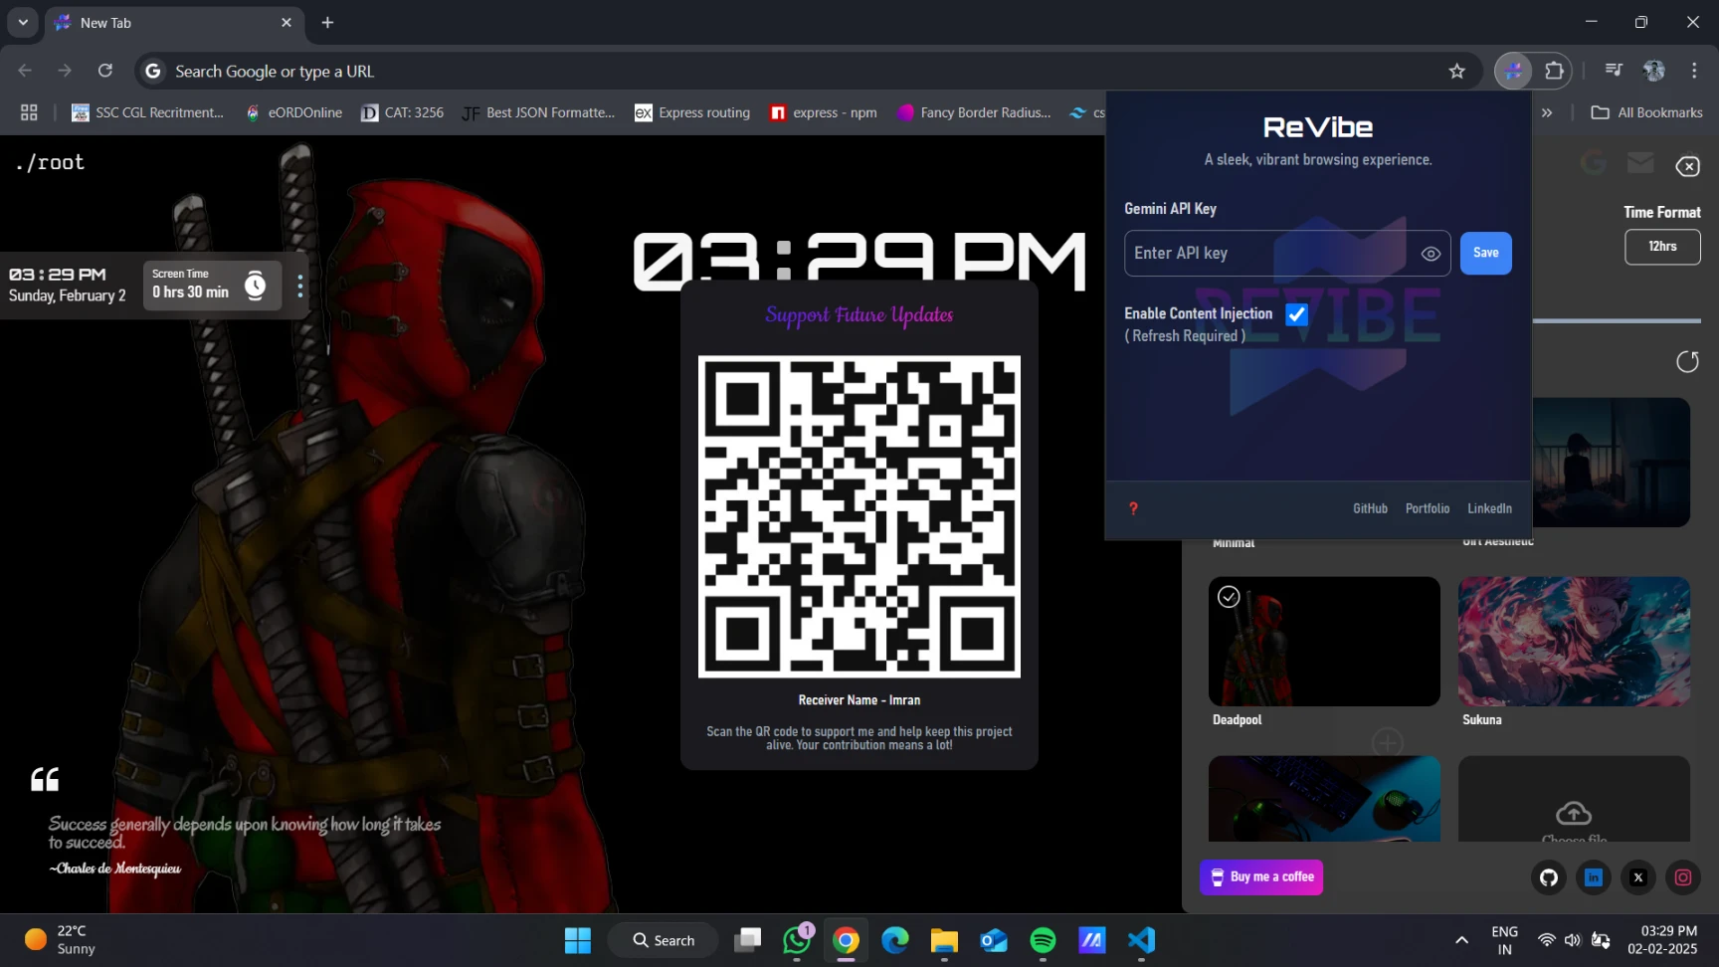
Task: Open the Fancy Border Radius bookmark
Action: point(974,112)
